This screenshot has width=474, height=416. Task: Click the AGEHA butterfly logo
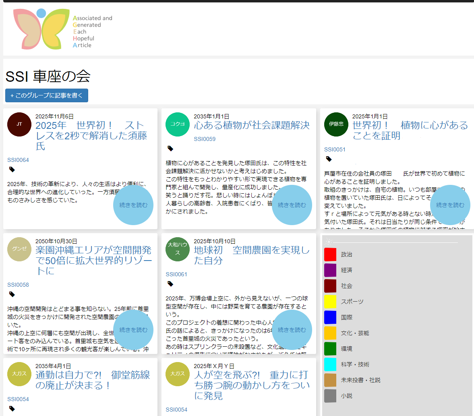pos(62,29)
